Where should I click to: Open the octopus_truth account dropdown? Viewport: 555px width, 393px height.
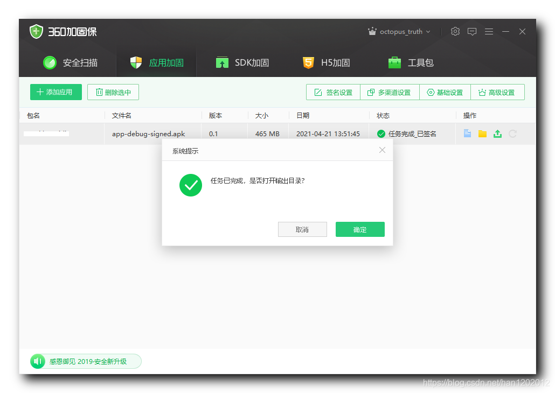coord(405,31)
